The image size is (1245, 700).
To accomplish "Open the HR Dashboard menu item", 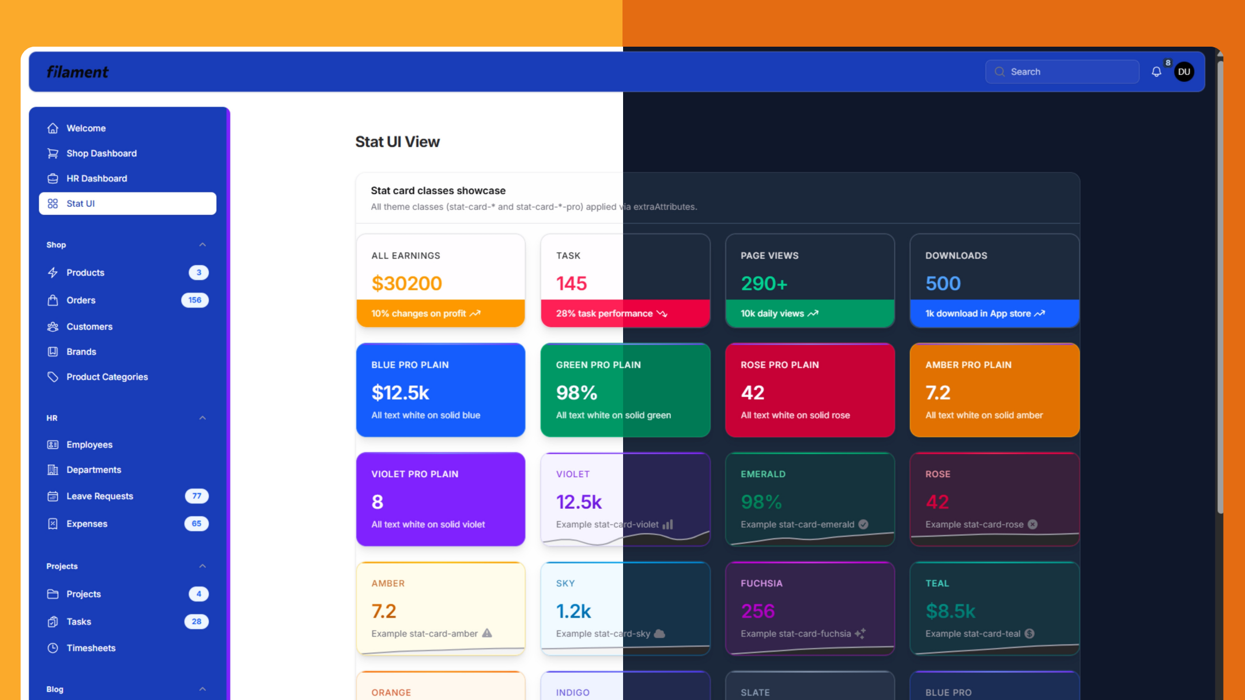I will pyautogui.click(x=127, y=179).
